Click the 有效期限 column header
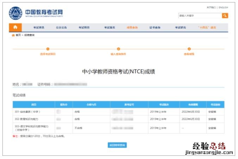 tap(193, 105)
